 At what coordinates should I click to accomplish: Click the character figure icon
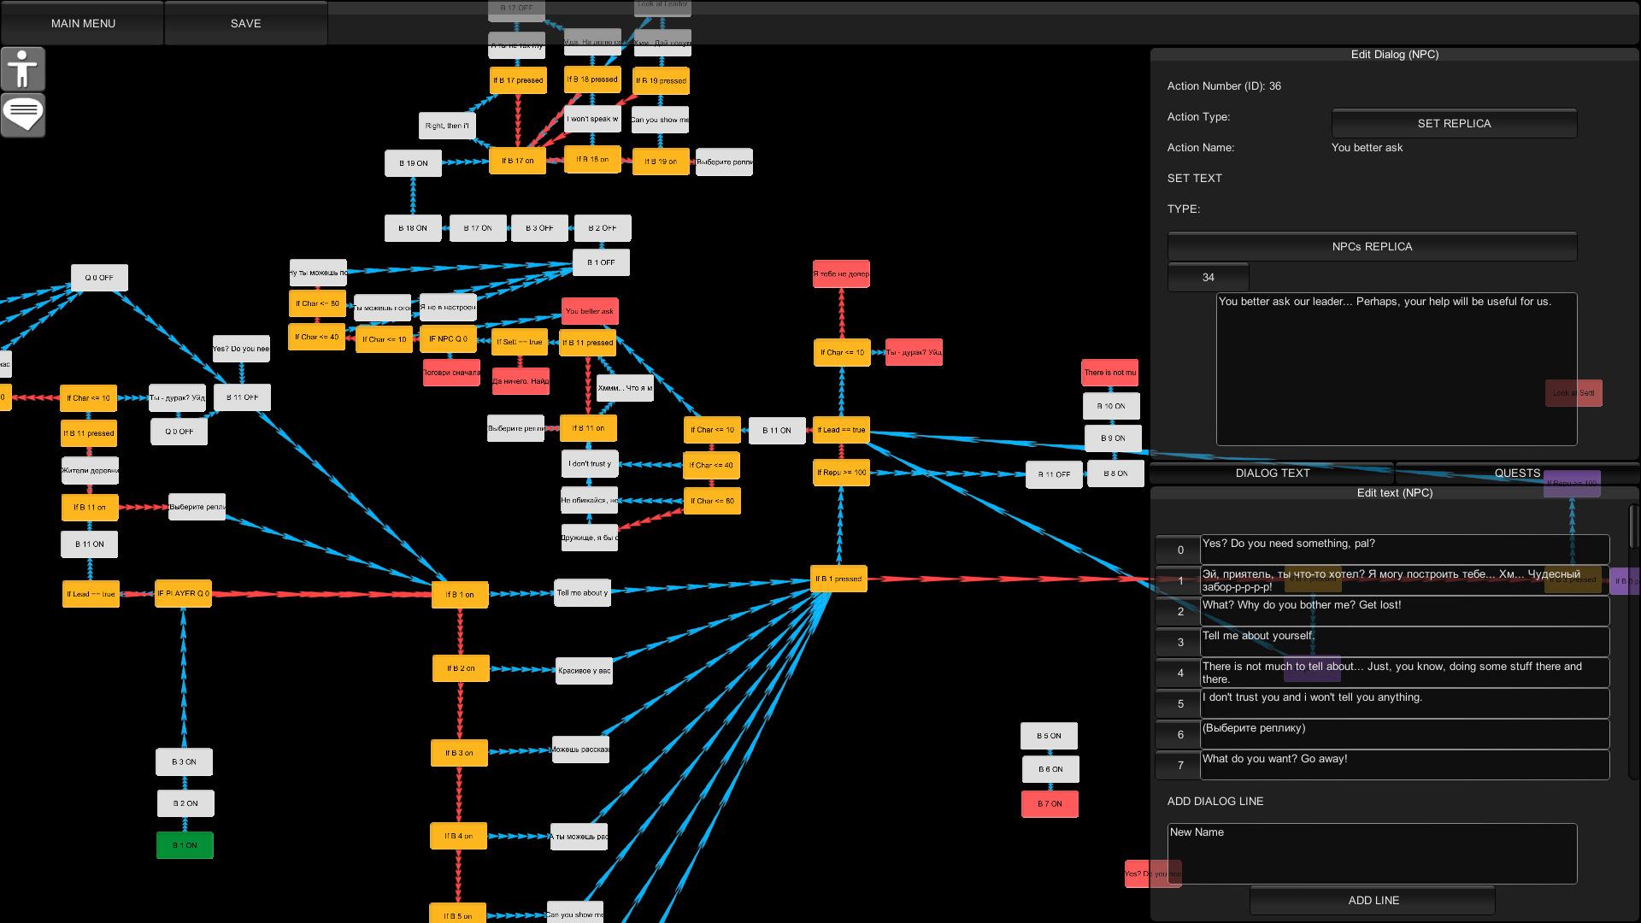coord(23,69)
